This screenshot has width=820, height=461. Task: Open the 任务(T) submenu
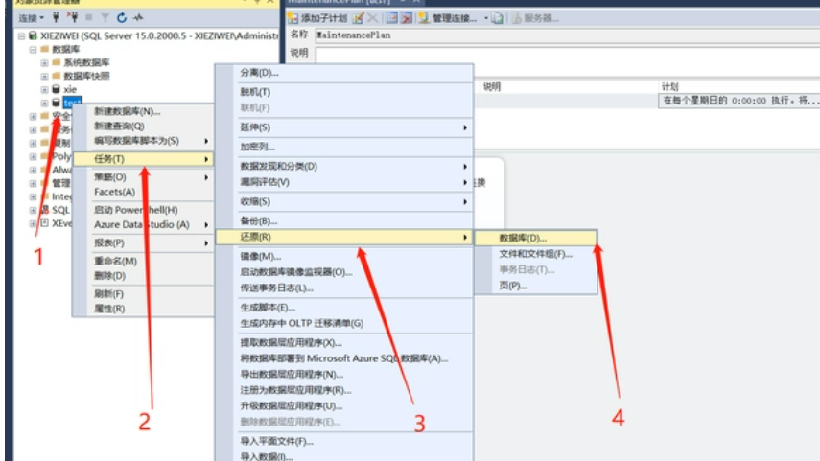[143, 159]
